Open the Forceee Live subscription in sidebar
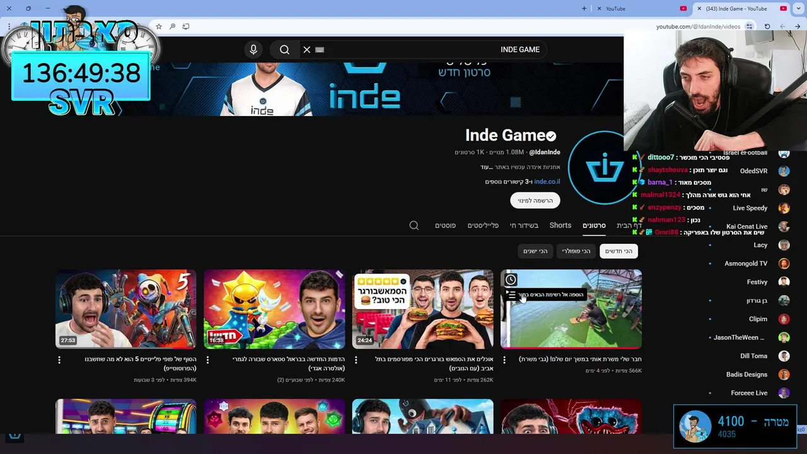Screen dimensions: 807x454 point(750,393)
